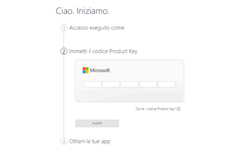244x163 pixels.
Task: Click the third Product Key box
Action: (x=129, y=84)
